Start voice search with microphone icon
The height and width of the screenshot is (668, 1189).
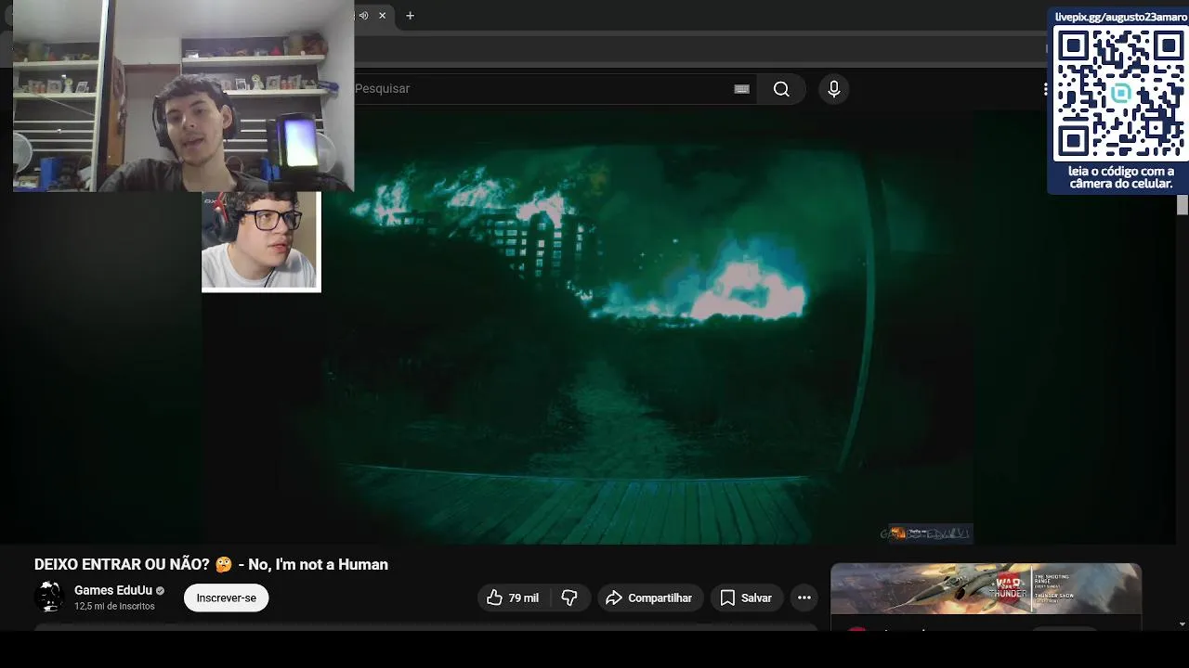pyautogui.click(x=833, y=89)
